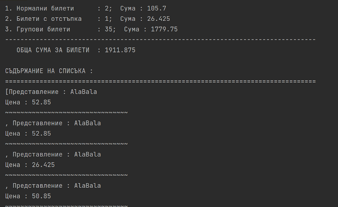Viewport: 338px width, 207px height.
Task: Click the '[Представление : AlaBala' first entry
Action: point(51,92)
